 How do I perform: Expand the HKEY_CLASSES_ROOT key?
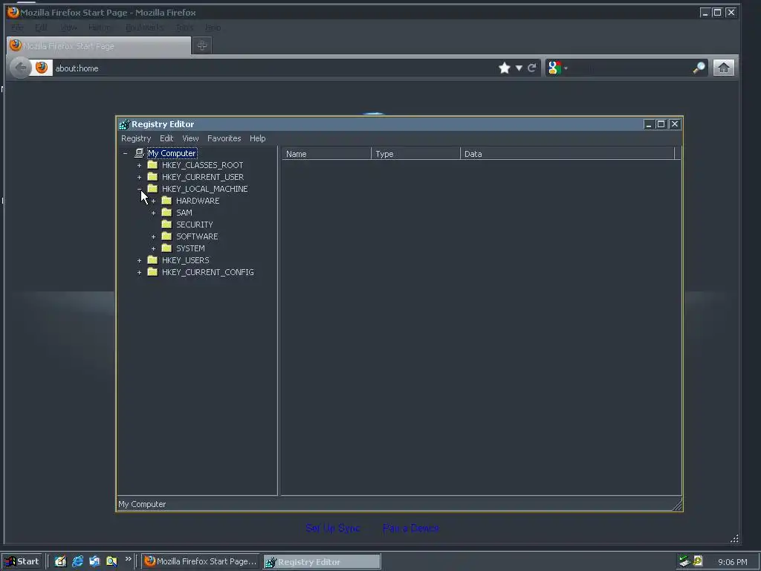coord(139,166)
